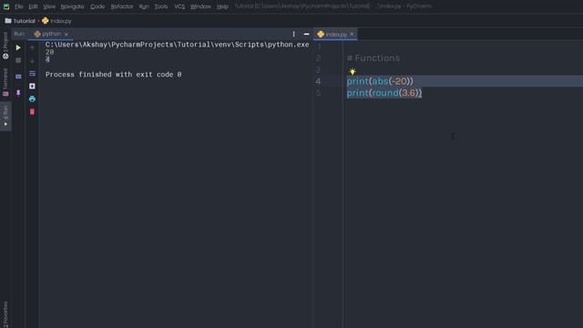
Task: Open the View menu
Action: [x=49, y=6]
